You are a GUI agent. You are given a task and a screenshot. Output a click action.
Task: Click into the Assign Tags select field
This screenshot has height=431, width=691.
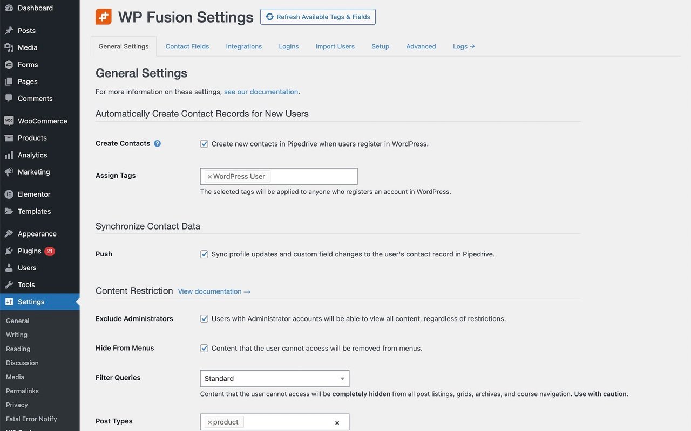pyautogui.click(x=313, y=176)
